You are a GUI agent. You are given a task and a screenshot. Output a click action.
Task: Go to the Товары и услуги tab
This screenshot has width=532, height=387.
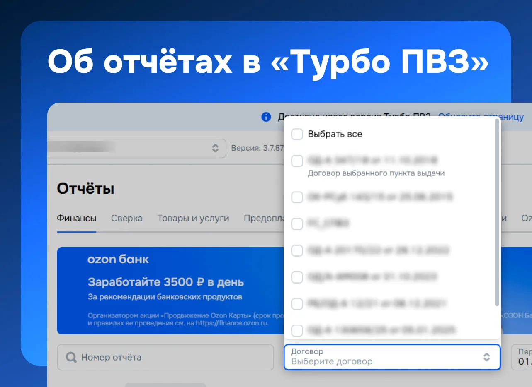193,218
